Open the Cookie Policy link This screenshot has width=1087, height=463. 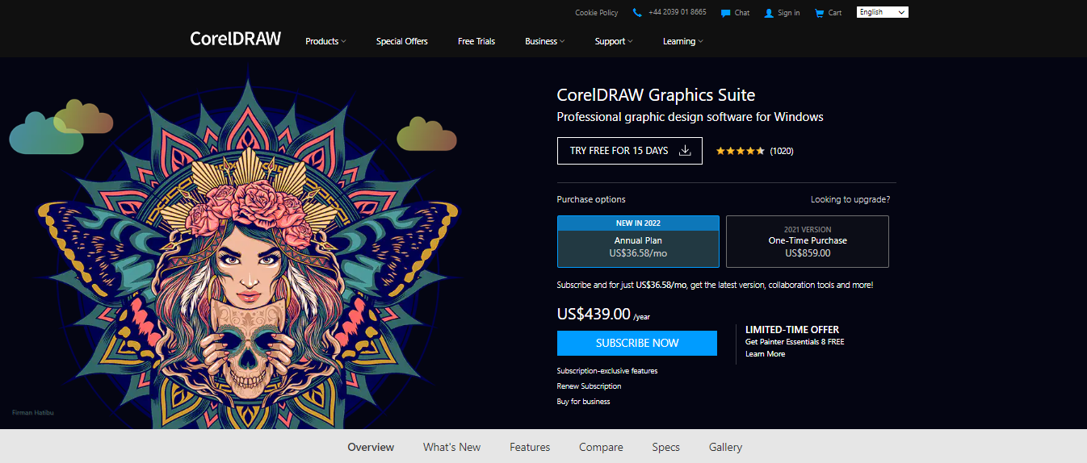pyautogui.click(x=597, y=13)
